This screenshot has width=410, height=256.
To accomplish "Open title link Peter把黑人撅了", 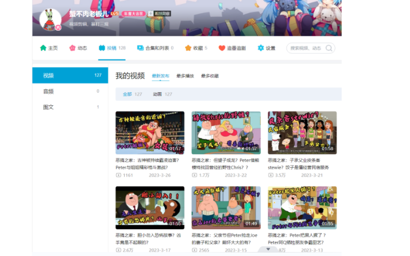I will [x=297, y=239].
